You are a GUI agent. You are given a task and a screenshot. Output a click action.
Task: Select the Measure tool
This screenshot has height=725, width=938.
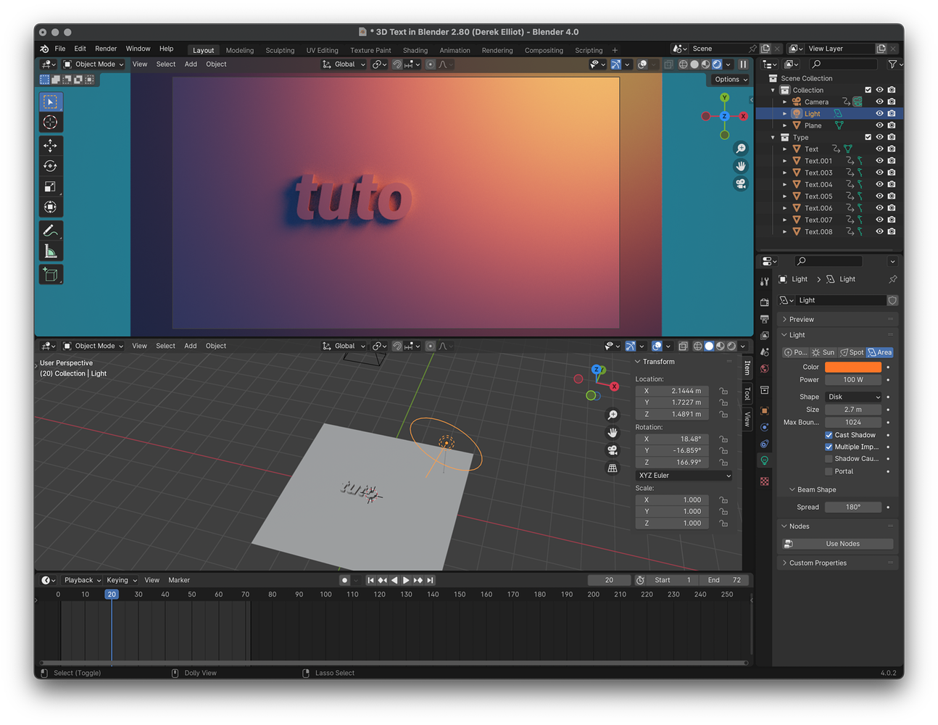50,252
